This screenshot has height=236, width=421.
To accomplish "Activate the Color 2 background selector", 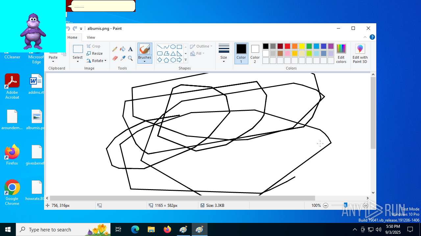I will point(255,53).
